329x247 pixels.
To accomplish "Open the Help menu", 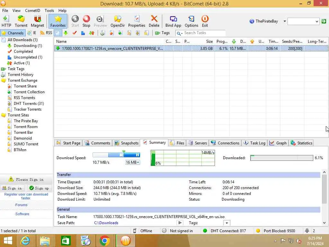I will click(x=62, y=11).
